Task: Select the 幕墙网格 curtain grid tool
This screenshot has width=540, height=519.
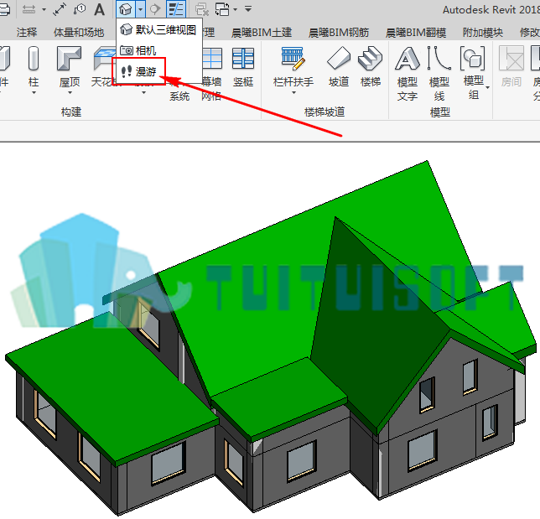Action: point(211,74)
